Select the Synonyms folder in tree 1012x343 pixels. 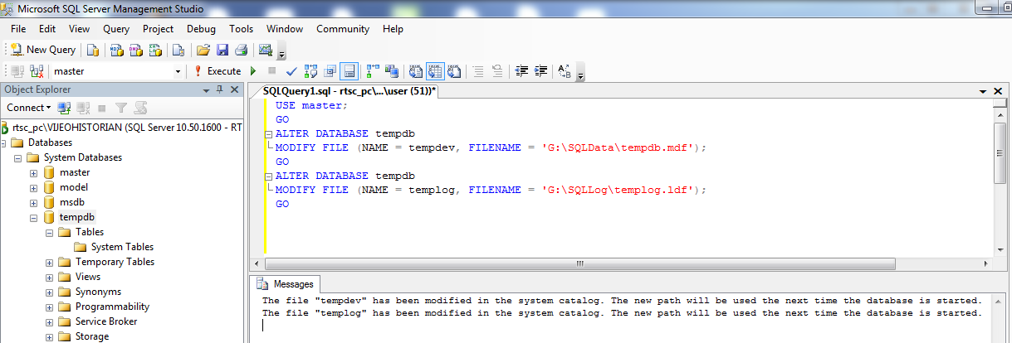[x=90, y=292]
